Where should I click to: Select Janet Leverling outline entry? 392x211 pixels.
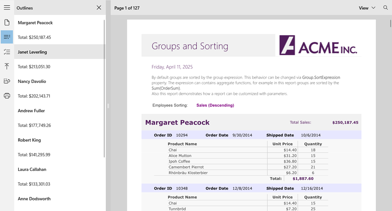click(x=33, y=52)
